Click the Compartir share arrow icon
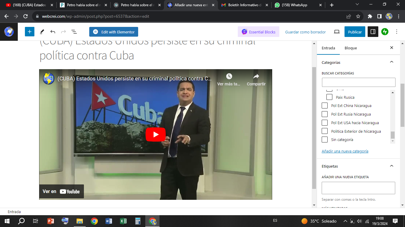Viewport: 405px width, 227px height. [256, 76]
